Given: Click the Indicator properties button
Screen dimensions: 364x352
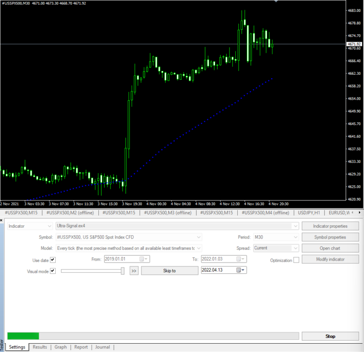Looking at the screenshot, I should pyautogui.click(x=330, y=226).
